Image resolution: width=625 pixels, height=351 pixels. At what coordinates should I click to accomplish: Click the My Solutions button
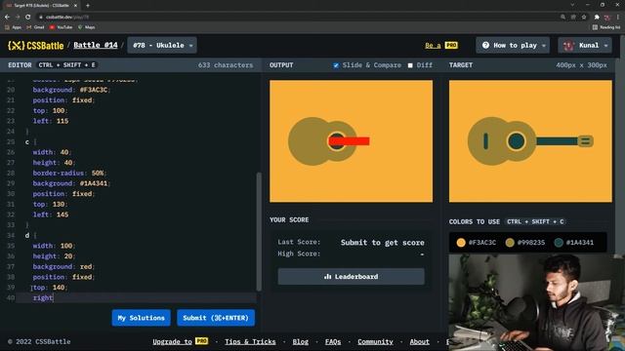141,318
